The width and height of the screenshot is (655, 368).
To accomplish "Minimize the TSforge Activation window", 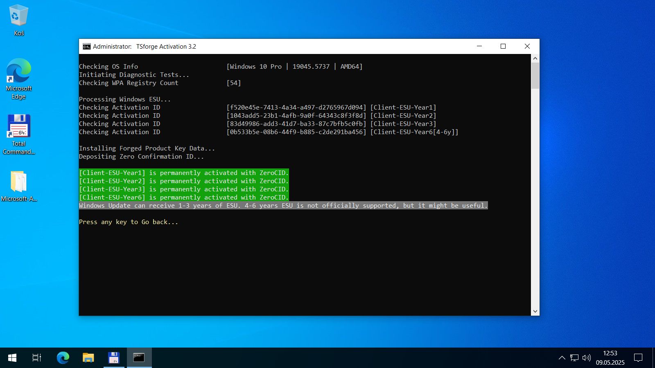I will coord(479,46).
